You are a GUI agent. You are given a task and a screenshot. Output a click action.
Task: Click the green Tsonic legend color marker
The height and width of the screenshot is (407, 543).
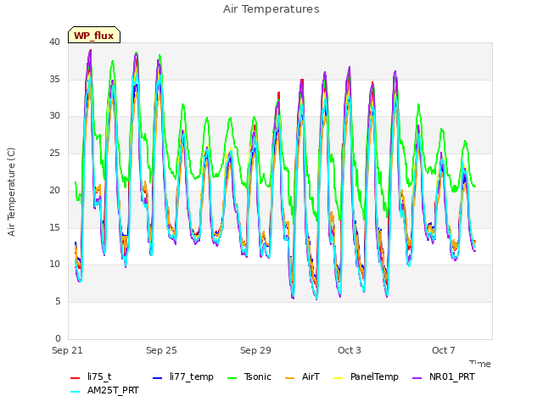[232, 378]
